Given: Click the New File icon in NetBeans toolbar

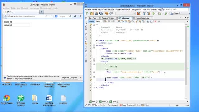Looking at the screenshot, I should [88, 13].
